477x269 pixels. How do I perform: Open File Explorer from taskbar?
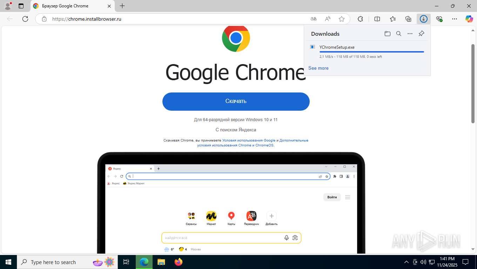click(x=161, y=262)
